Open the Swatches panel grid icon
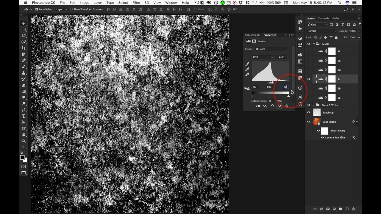The image size is (381, 214). pos(300,62)
